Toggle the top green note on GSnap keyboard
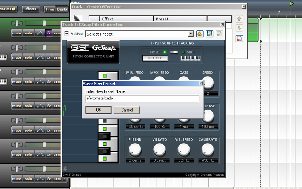 click(105, 76)
